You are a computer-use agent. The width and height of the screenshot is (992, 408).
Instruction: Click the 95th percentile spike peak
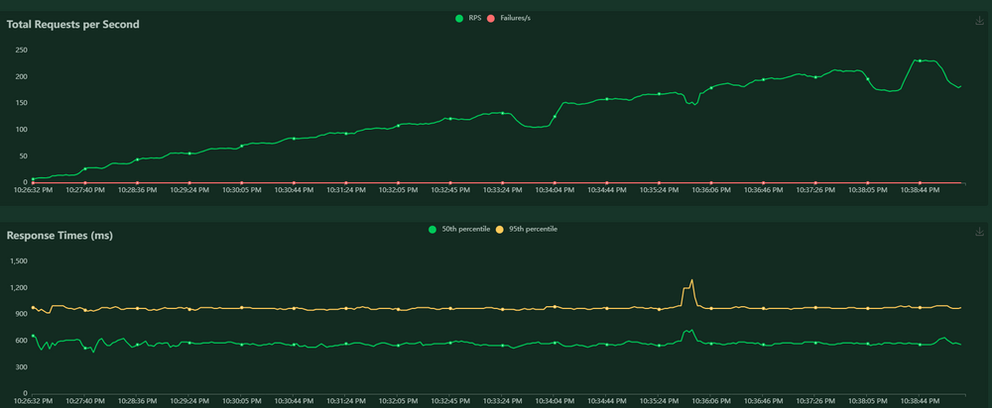pos(692,280)
